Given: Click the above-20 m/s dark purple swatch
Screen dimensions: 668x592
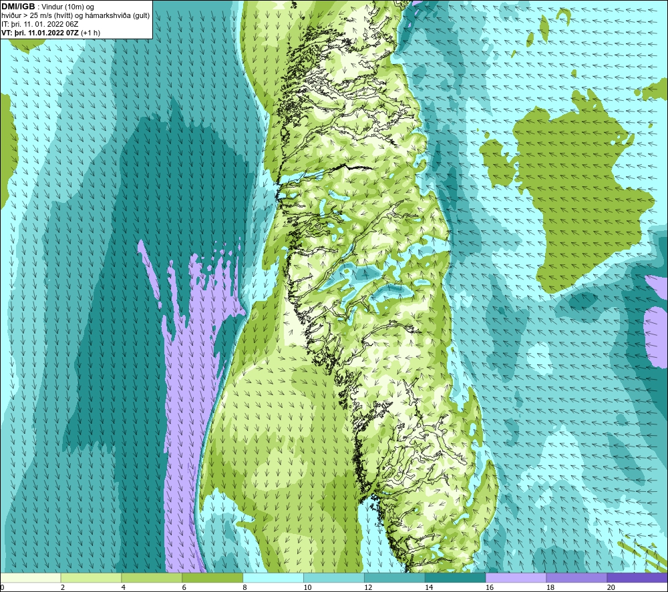Looking at the screenshot, I should [637, 577].
